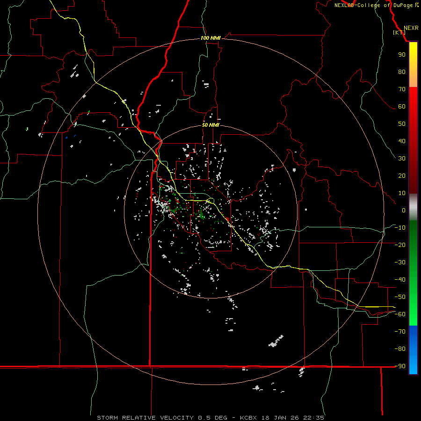Select the positive 20 knot scale label
The image size is (421, 421).
402,175
